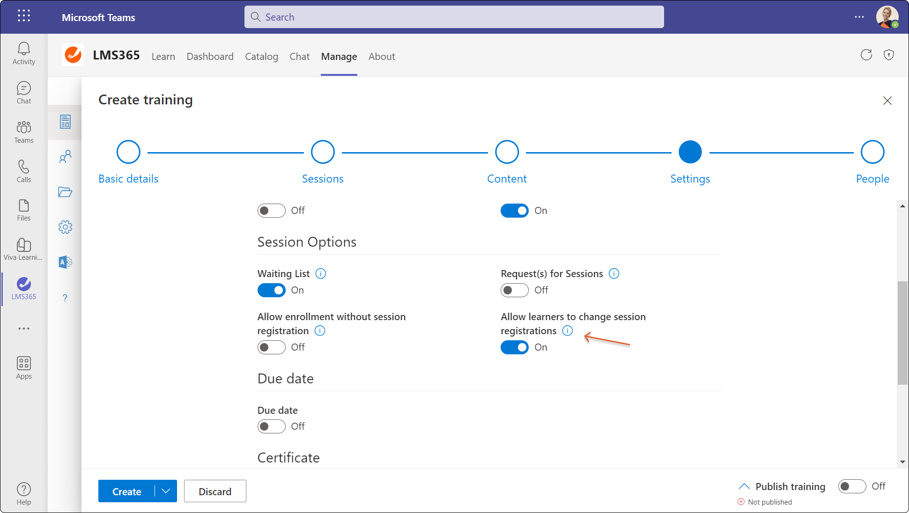Turn off the Waiting List toggle
Screen dimensions: 909x513
coord(271,290)
